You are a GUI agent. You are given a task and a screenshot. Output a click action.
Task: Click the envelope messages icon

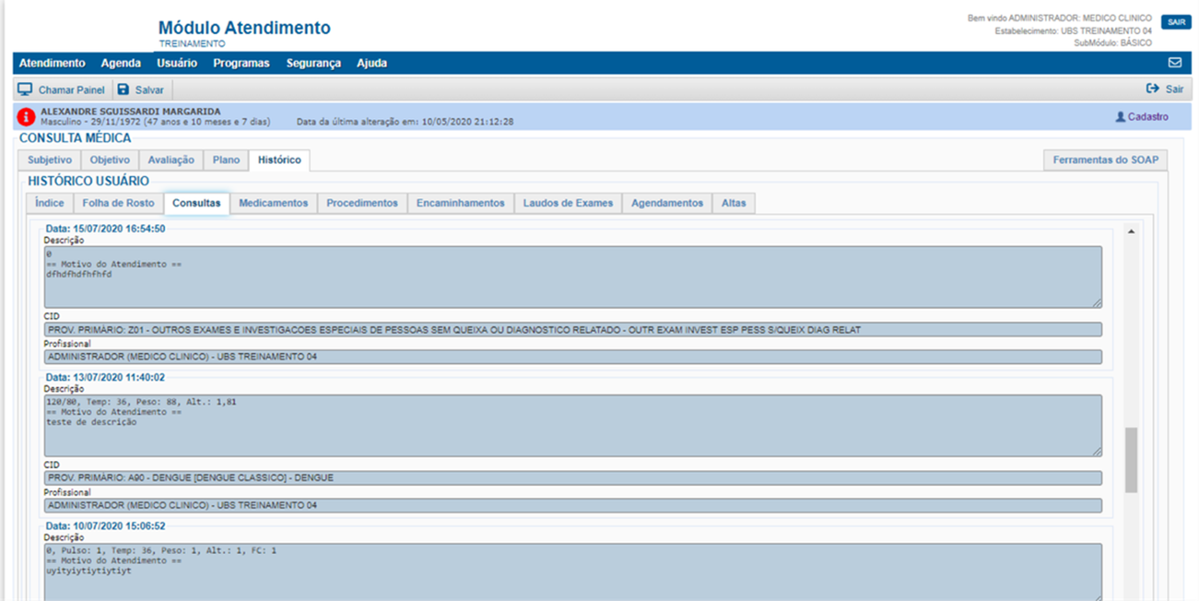(1174, 64)
